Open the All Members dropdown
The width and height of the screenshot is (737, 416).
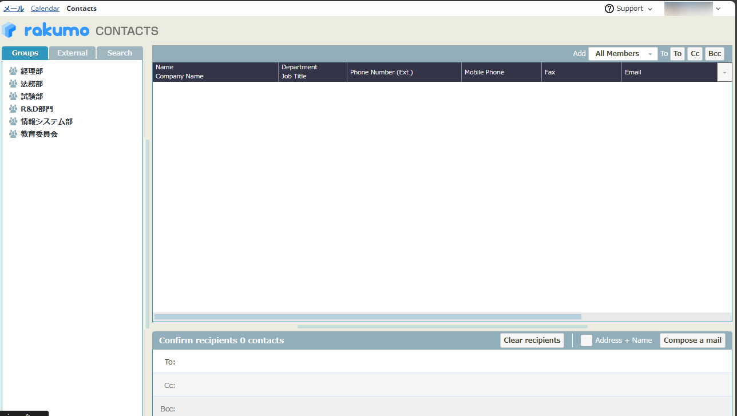coord(623,54)
